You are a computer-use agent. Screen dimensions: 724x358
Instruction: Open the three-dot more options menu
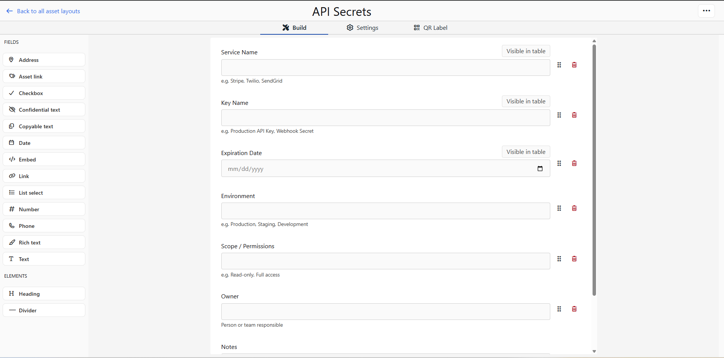pos(706,11)
